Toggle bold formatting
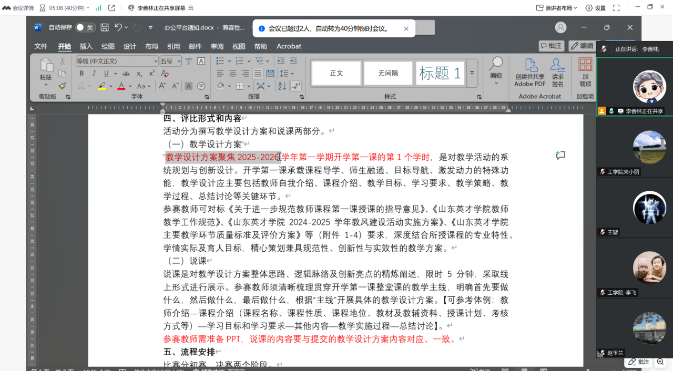Screen dimensions: 673x371 (x=81, y=74)
